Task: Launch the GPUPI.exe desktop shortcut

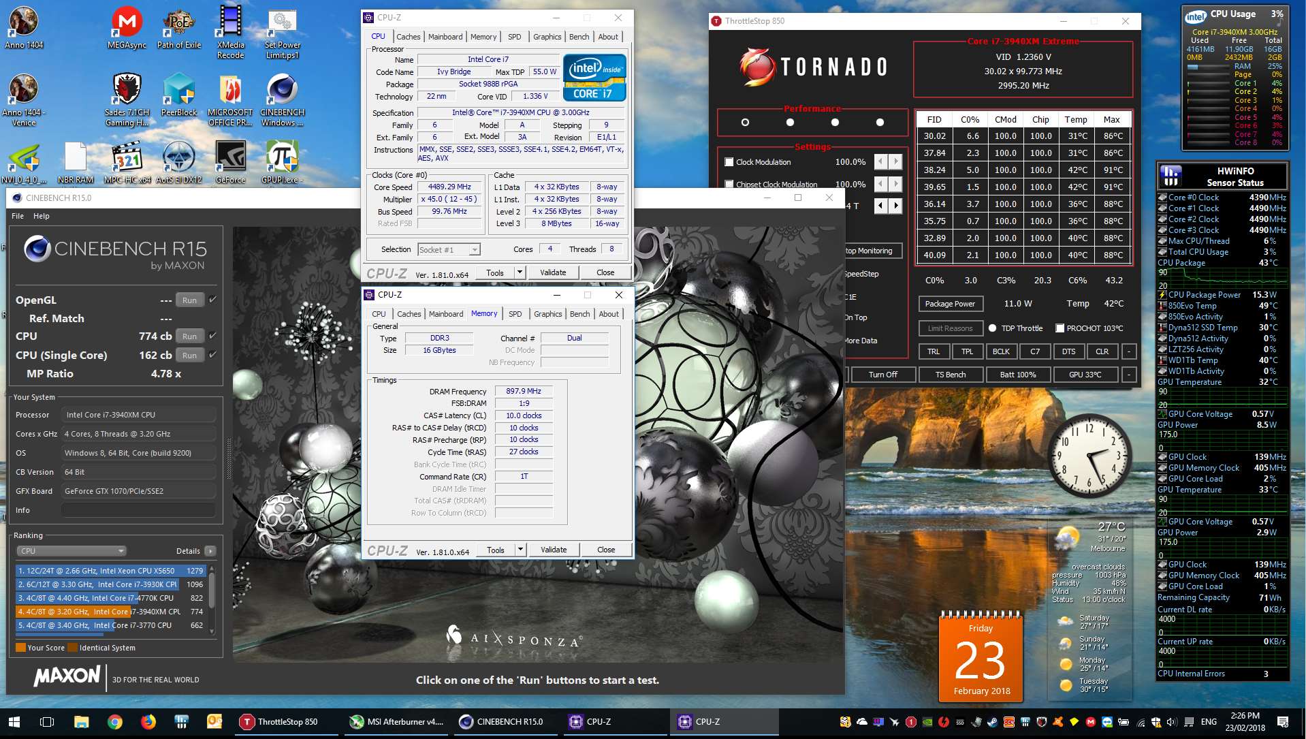Action: coord(282,163)
